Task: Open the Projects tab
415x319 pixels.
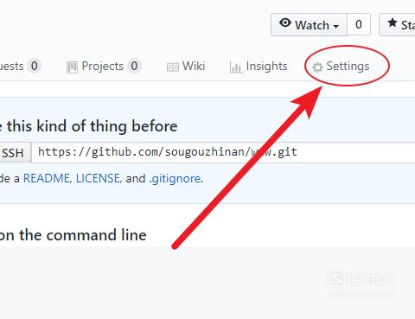Action: click(x=103, y=67)
